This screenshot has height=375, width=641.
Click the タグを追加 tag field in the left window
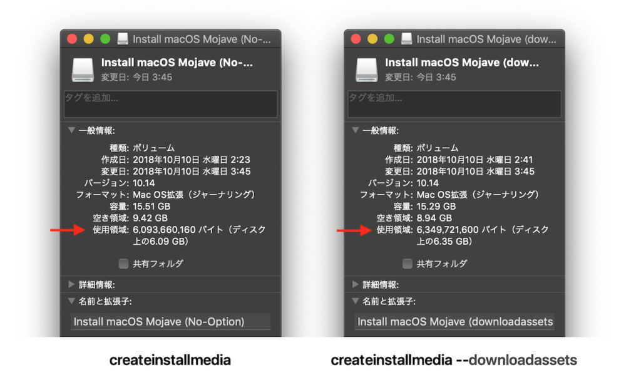[169, 103]
